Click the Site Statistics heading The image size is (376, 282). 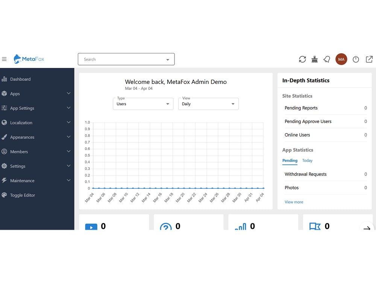(297, 96)
